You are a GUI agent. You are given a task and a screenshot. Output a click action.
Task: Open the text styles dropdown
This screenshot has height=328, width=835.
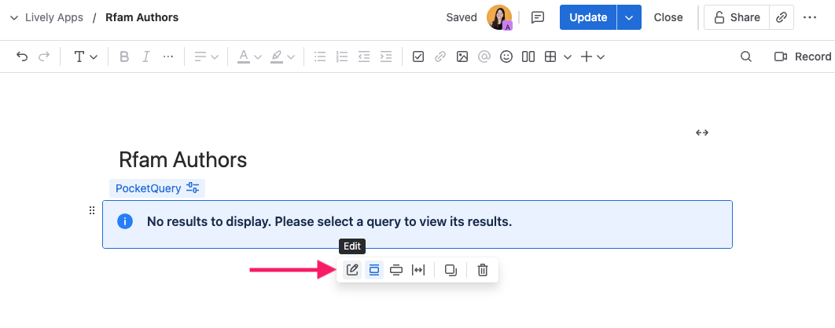click(85, 56)
